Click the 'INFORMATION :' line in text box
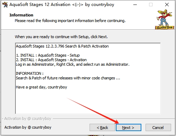Image resolution: width=176 pixels, height=136 pixels. pos(30,73)
